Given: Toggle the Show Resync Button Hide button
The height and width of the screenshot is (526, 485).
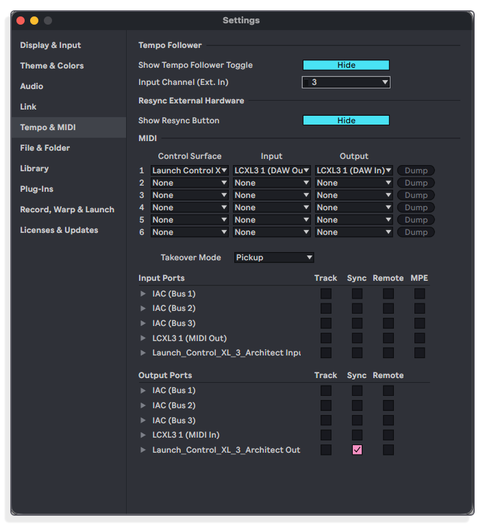Looking at the screenshot, I should pos(346,121).
